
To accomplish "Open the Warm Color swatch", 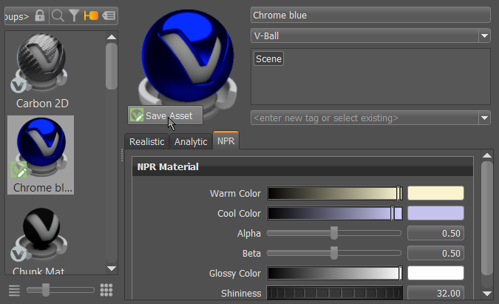I will (x=435, y=193).
